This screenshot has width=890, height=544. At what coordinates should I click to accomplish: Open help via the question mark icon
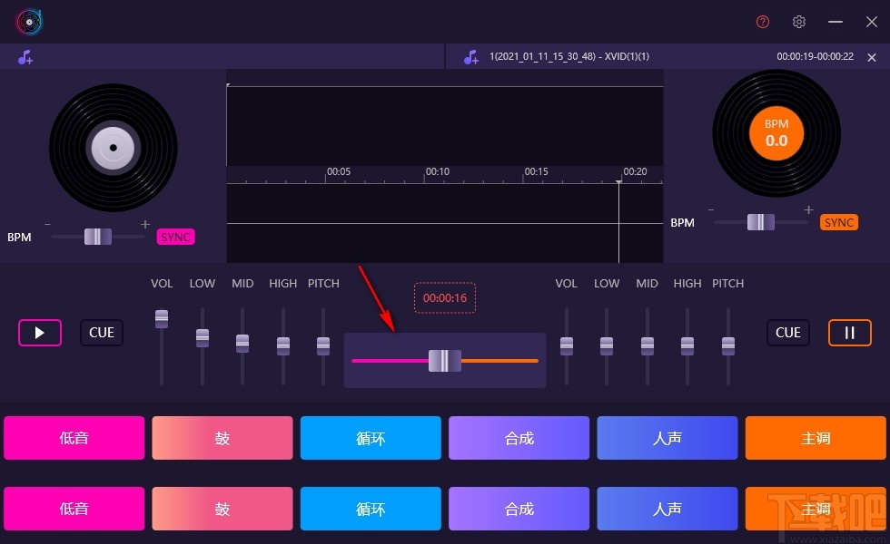point(762,21)
